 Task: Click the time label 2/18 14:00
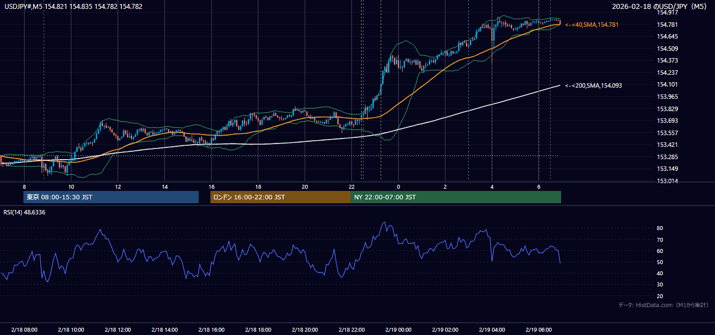[x=164, y=329]
